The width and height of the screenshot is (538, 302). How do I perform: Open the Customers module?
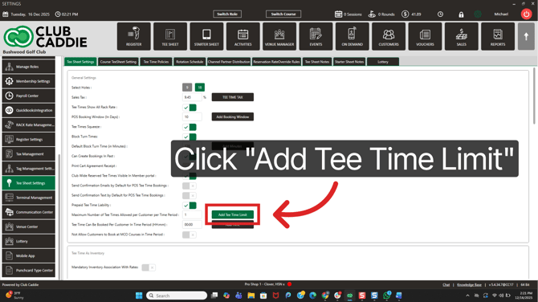tap(389, 36)
